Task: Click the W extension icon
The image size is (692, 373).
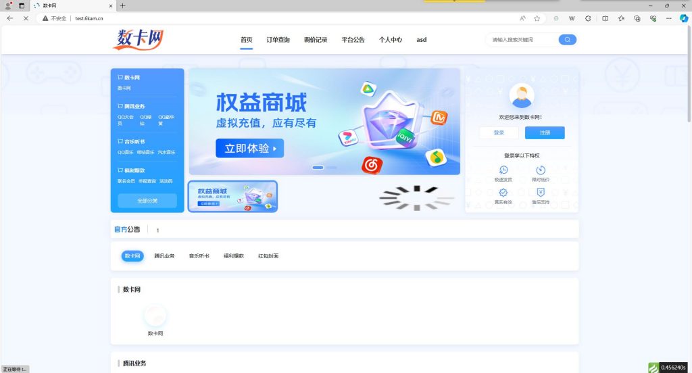Action: 572,18
